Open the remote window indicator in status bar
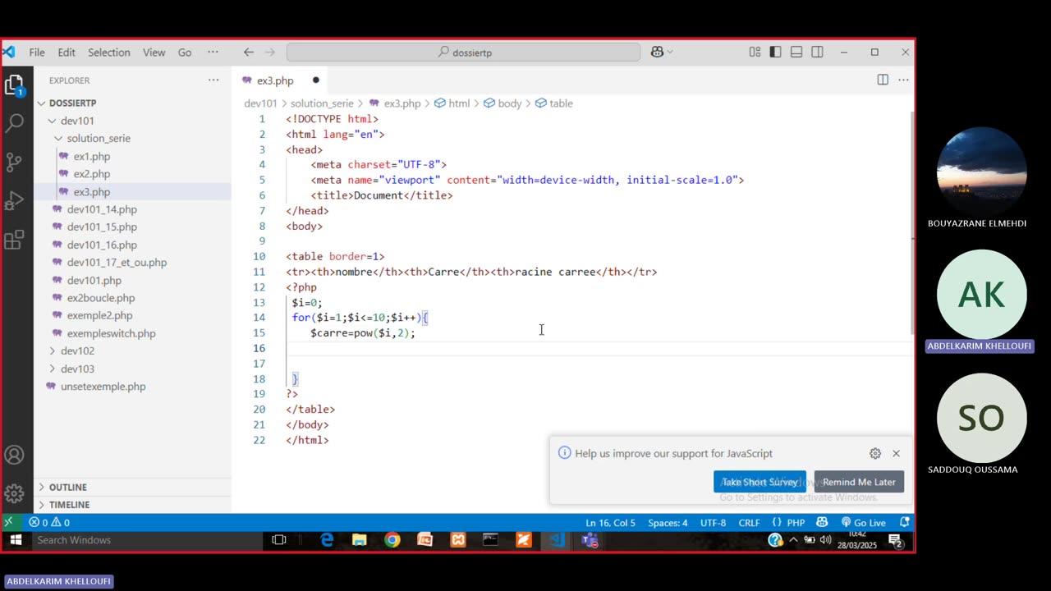The height and width of the screenshot is (591, 1051). (x=8, y=522)
